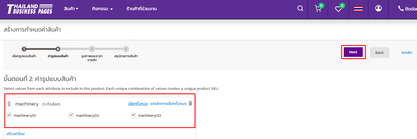Image resolution: width=417 pixels, height=139 pixels.
Task: Click the เลือกทั้งหมด select all link
Action: 138,104
